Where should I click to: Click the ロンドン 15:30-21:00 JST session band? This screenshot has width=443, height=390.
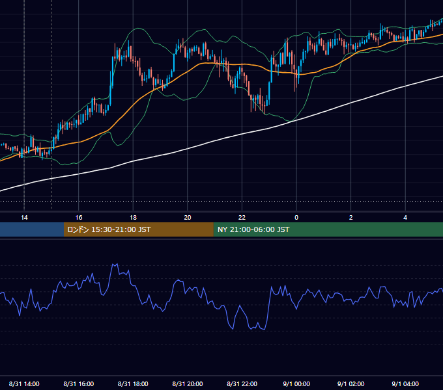[x=138, y=229]
